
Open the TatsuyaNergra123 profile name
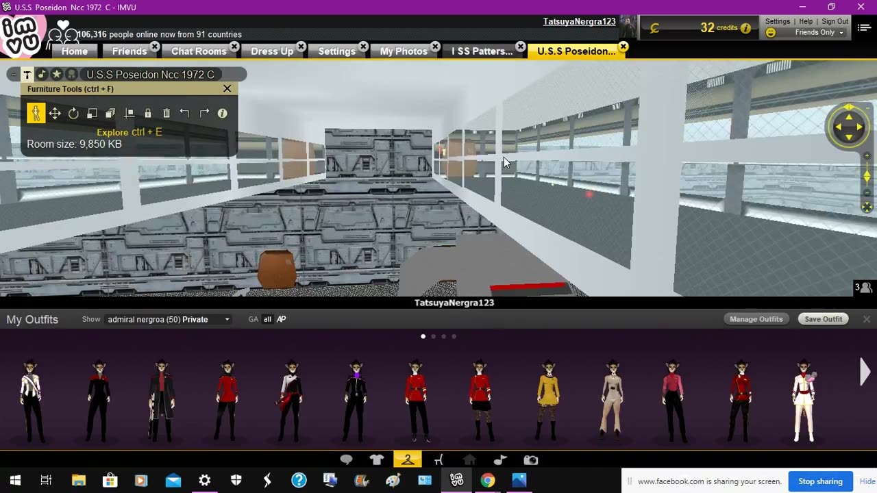[x=579, y=21]
